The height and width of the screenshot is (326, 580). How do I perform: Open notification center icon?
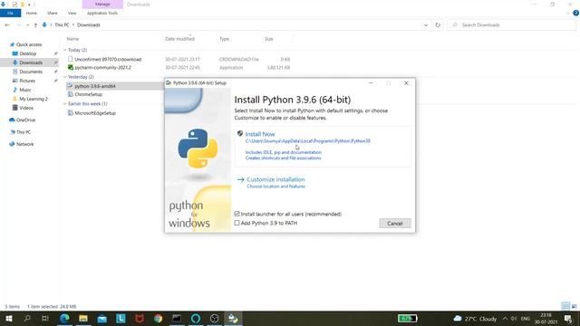pyautogui.click(x=568, y=318)
